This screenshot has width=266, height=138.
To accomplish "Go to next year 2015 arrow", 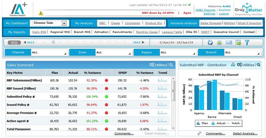I will 143,42.
